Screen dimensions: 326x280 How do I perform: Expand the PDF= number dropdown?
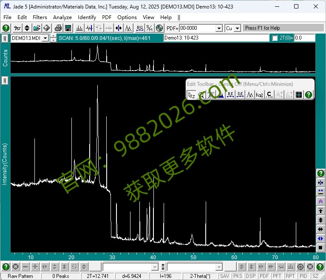pos(219,28)
